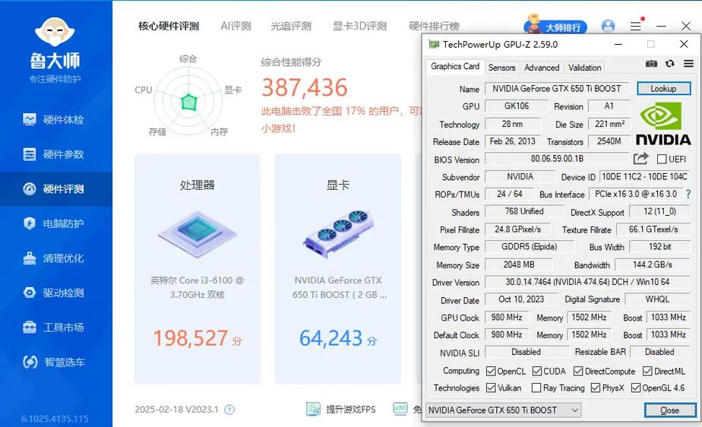Uncheck the Vulkan checkbox
Viewport: 702px width, 427px height.
click(492, 388)
